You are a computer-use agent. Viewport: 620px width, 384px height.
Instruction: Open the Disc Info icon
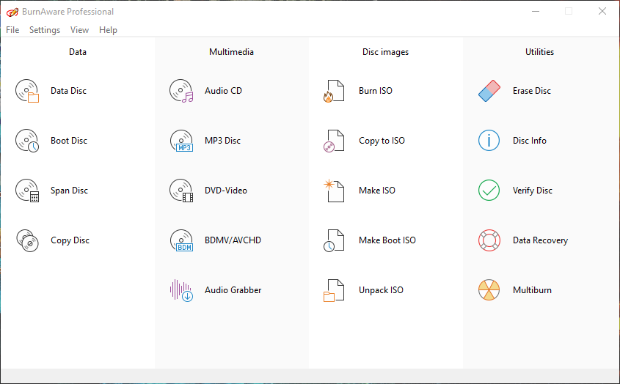[x=489, y=141]
